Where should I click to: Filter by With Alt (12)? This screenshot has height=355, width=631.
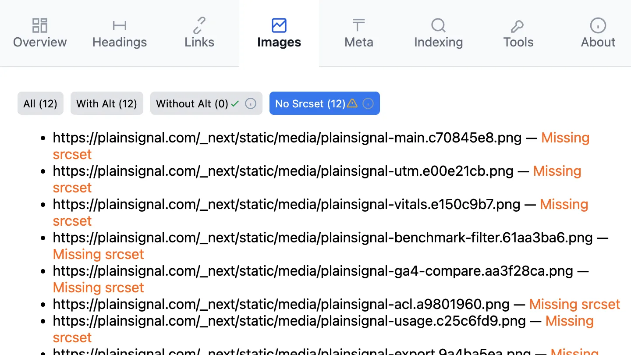pos(107,103)
